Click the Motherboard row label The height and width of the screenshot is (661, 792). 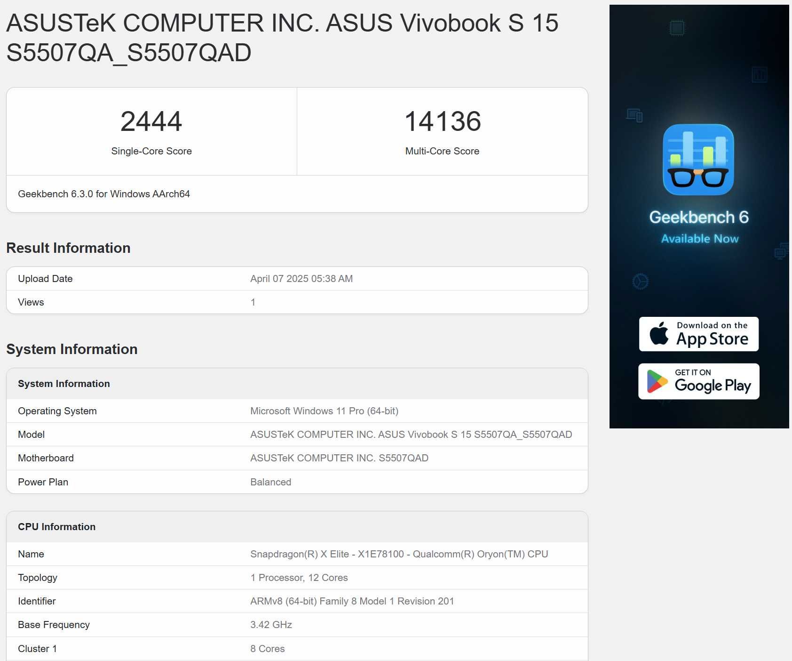46,458
